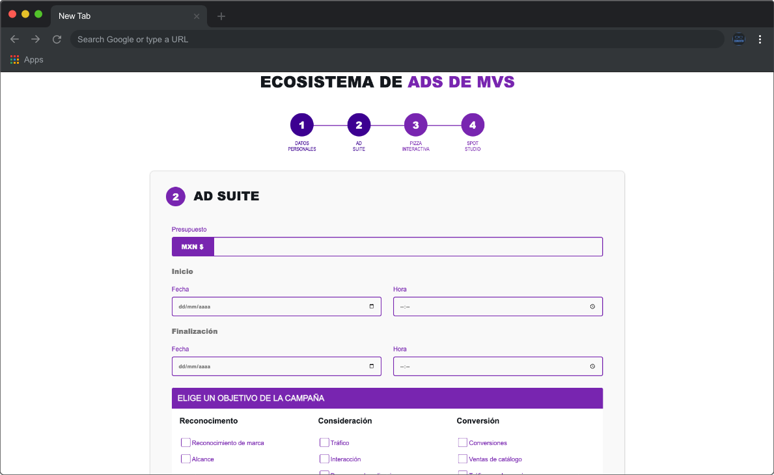Click the Presupuesto label
This screenshot has width=774, height=475.
pos(189,229)
